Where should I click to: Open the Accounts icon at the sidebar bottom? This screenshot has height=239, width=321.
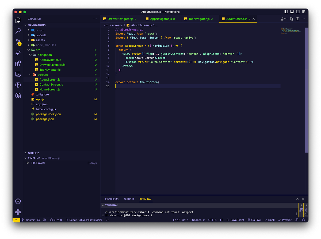pos(18,201)
